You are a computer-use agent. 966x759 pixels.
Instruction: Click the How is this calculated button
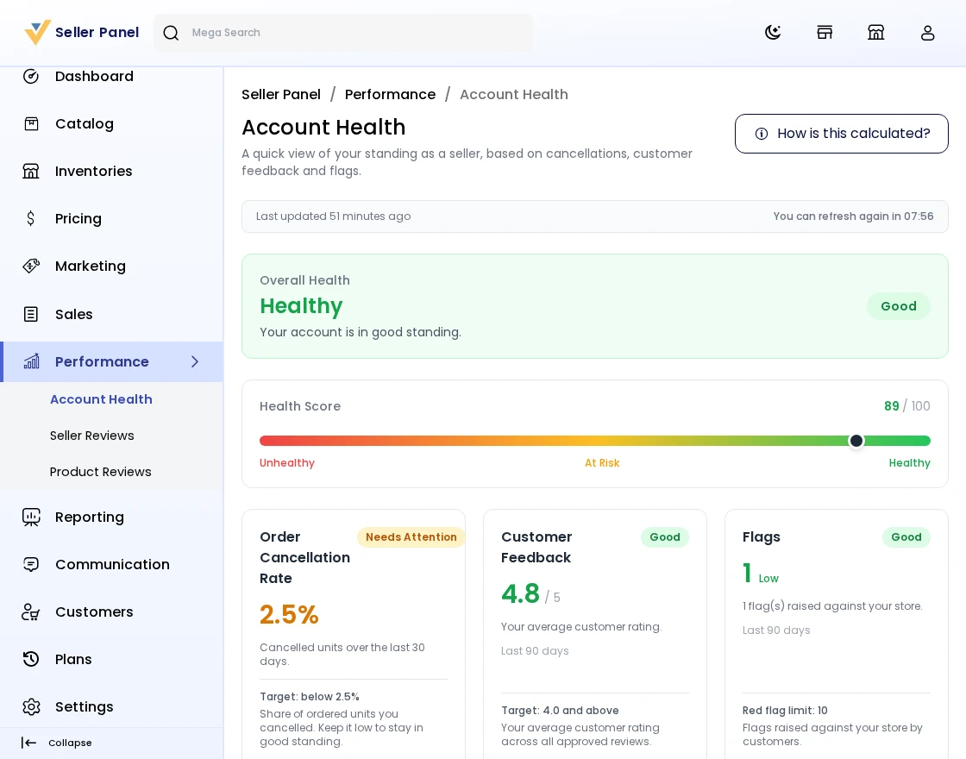point(842,134)
